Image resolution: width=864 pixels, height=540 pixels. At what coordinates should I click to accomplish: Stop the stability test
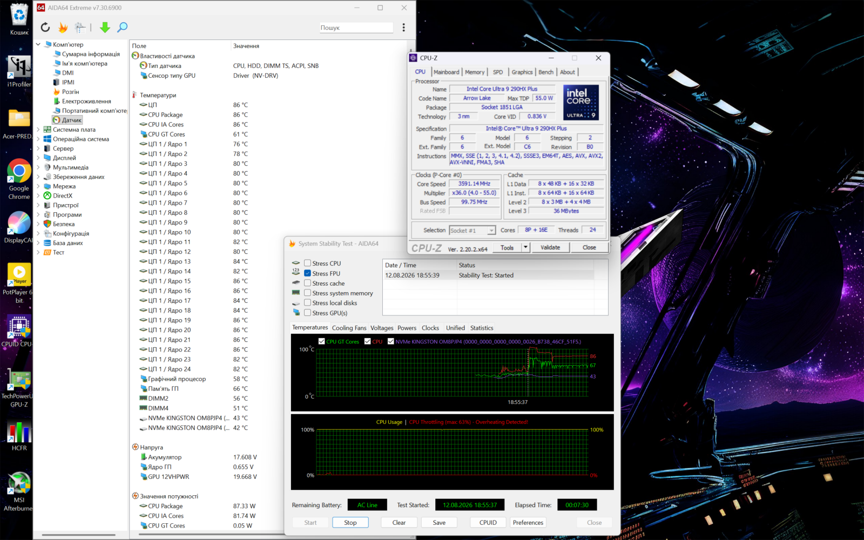350,522
